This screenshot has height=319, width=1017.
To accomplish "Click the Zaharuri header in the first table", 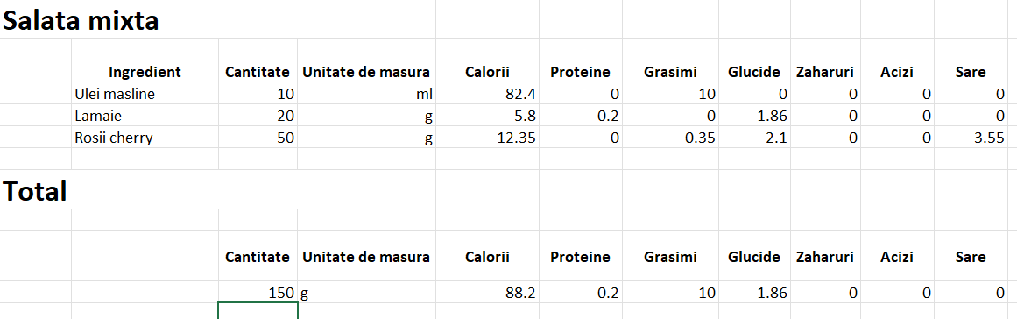I will point(825,72).
